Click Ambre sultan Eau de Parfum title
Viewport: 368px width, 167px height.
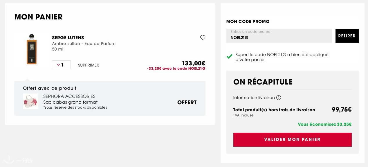tap(84, 44)
